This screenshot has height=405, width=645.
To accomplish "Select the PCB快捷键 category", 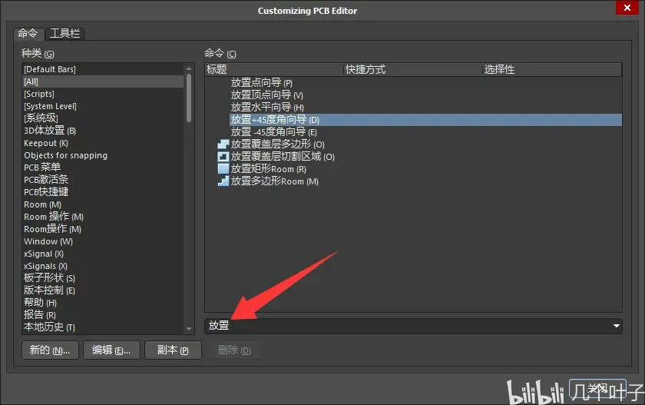I will point(103,192).
